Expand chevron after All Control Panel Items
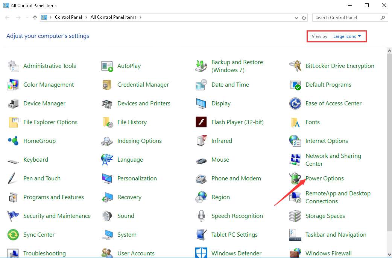This screenshot has width=392, height=258. pos(140,18)
